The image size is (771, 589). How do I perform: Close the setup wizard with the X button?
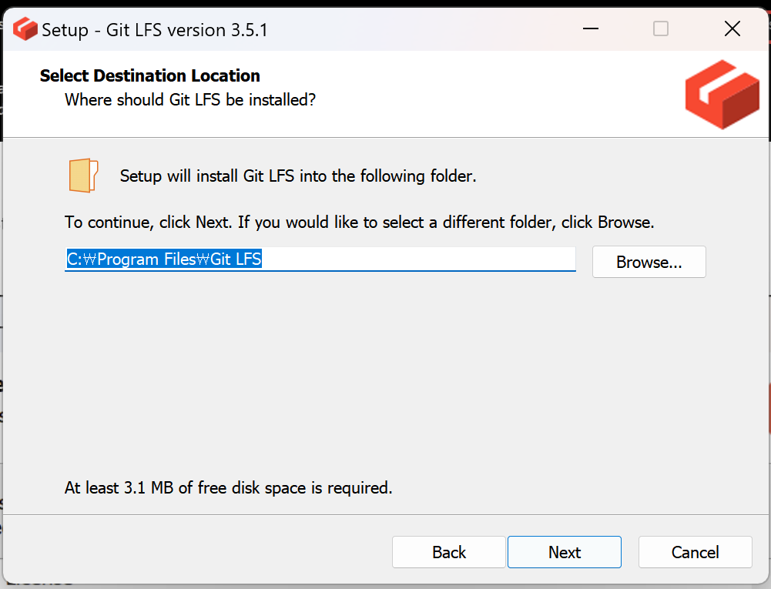point(731,28)
